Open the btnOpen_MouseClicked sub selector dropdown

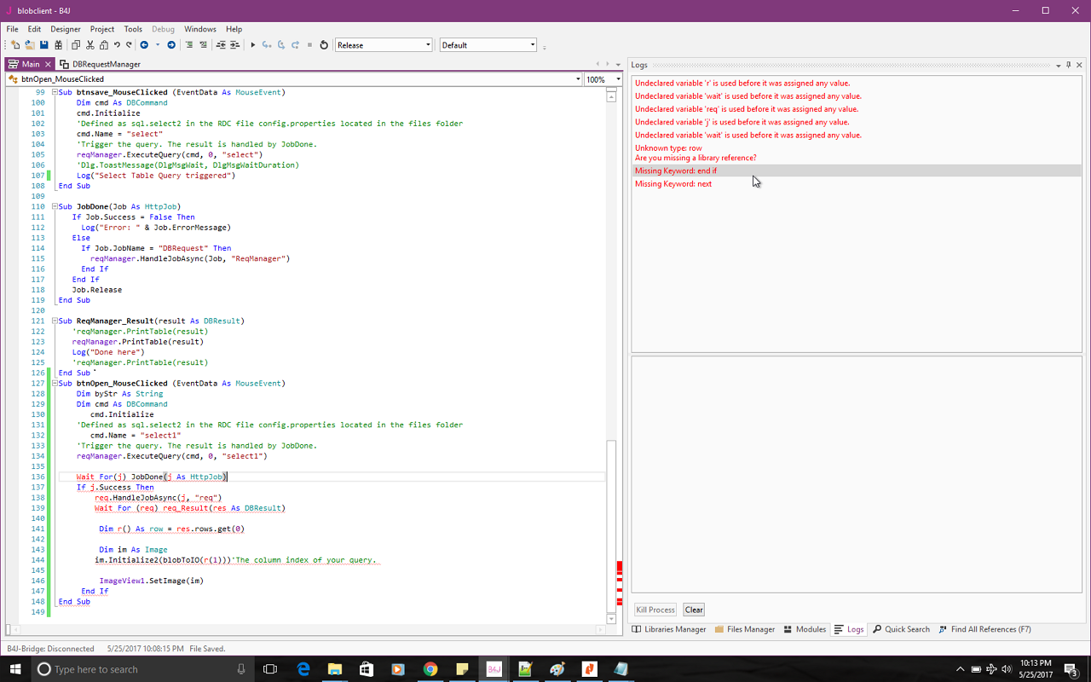pyautogui.click(x=577, y=79)
